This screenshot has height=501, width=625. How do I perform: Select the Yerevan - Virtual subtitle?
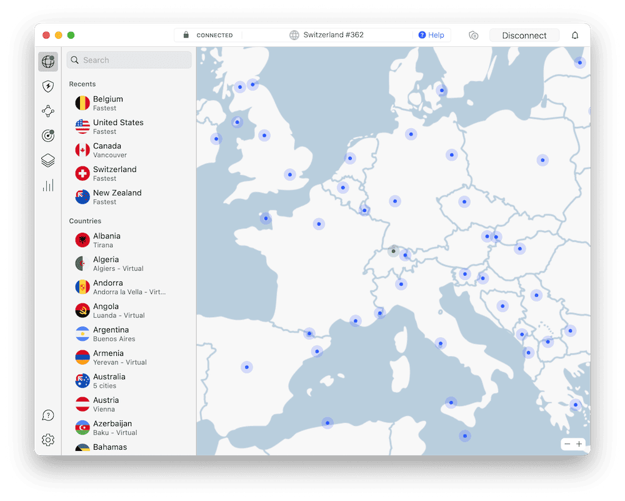coord(119,362)
